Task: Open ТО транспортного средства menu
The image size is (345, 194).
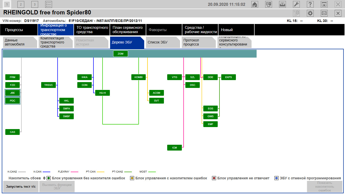Action: [92, 30]
